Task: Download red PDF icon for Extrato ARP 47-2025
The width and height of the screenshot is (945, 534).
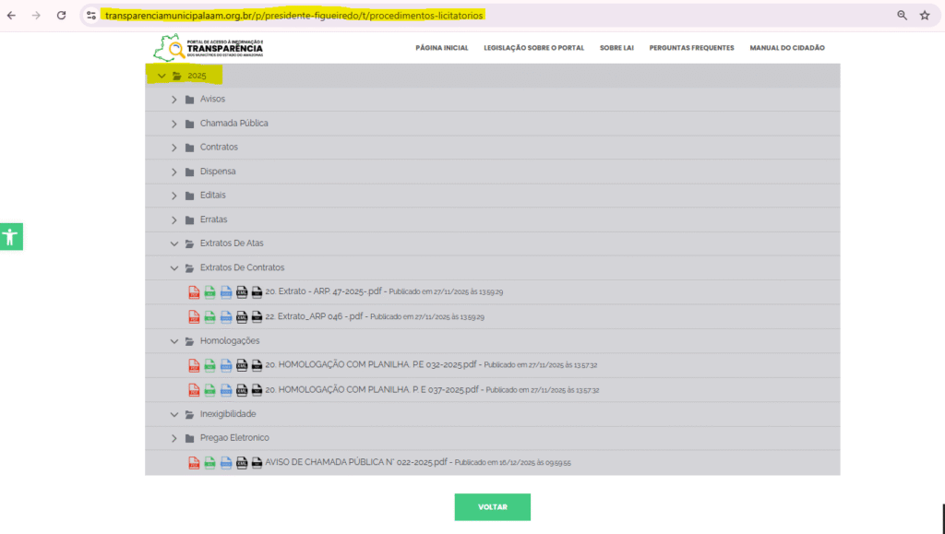Action: pos(194,291)
